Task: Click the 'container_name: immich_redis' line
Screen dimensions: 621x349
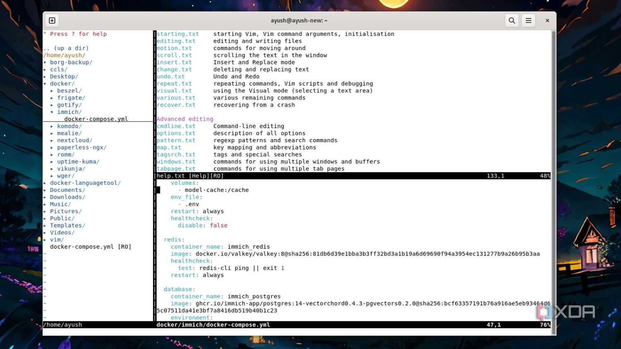Action: 220,247
